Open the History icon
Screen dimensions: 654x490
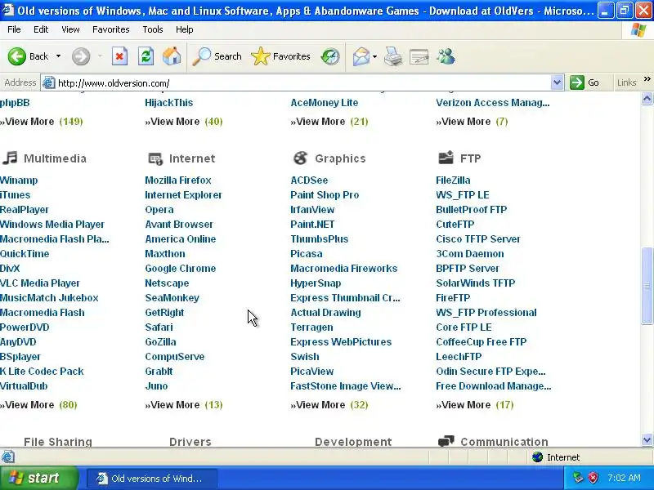pos(330,56)
